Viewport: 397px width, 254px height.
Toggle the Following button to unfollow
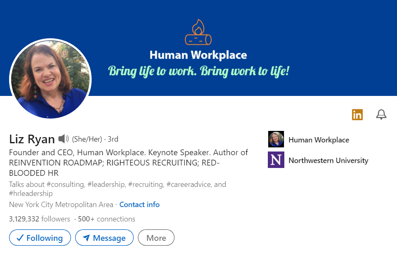[40, 238]
